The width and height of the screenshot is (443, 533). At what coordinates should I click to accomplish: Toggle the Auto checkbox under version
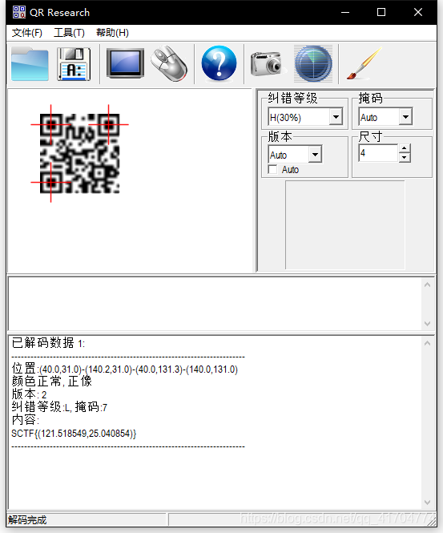tap(272, 169)
